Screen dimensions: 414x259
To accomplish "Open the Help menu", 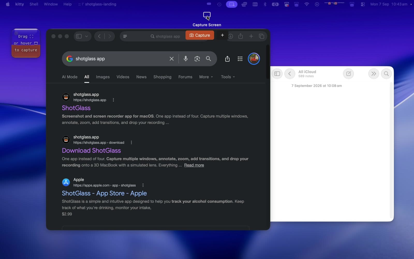I will tap(68, 4).
